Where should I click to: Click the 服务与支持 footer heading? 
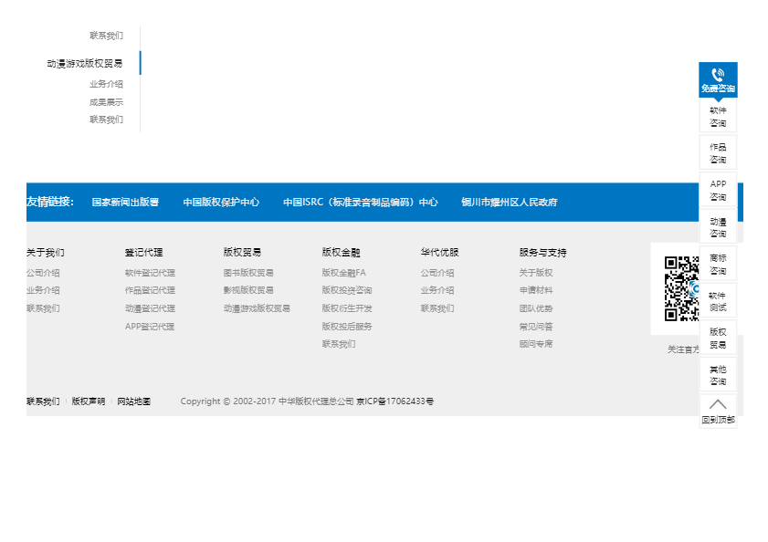coord(542,252)
